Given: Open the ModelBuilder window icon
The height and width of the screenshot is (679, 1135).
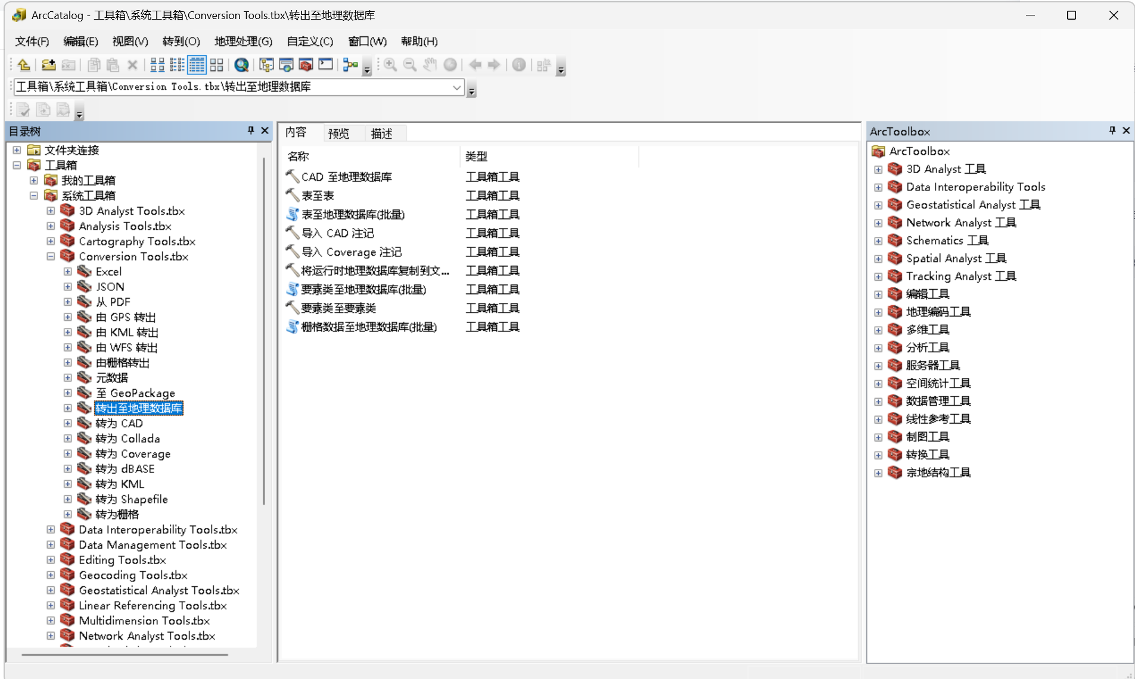Looking at the screenshot, I should pyautogui.click(x=350, y=65).
